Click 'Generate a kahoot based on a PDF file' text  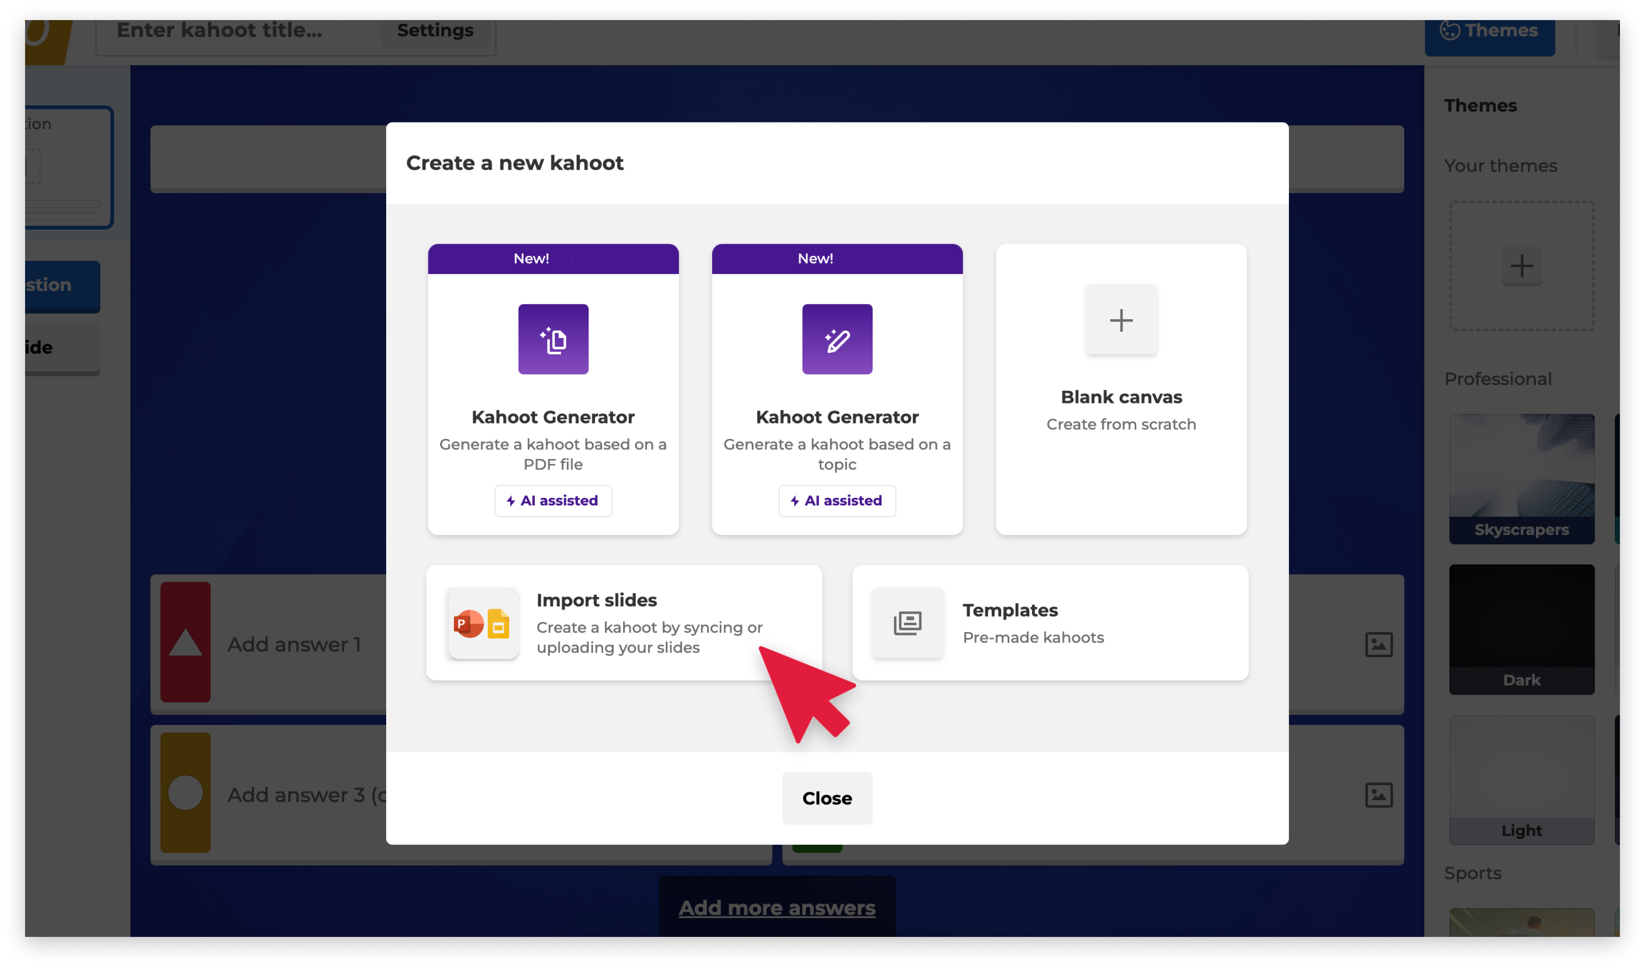(553, 454)
